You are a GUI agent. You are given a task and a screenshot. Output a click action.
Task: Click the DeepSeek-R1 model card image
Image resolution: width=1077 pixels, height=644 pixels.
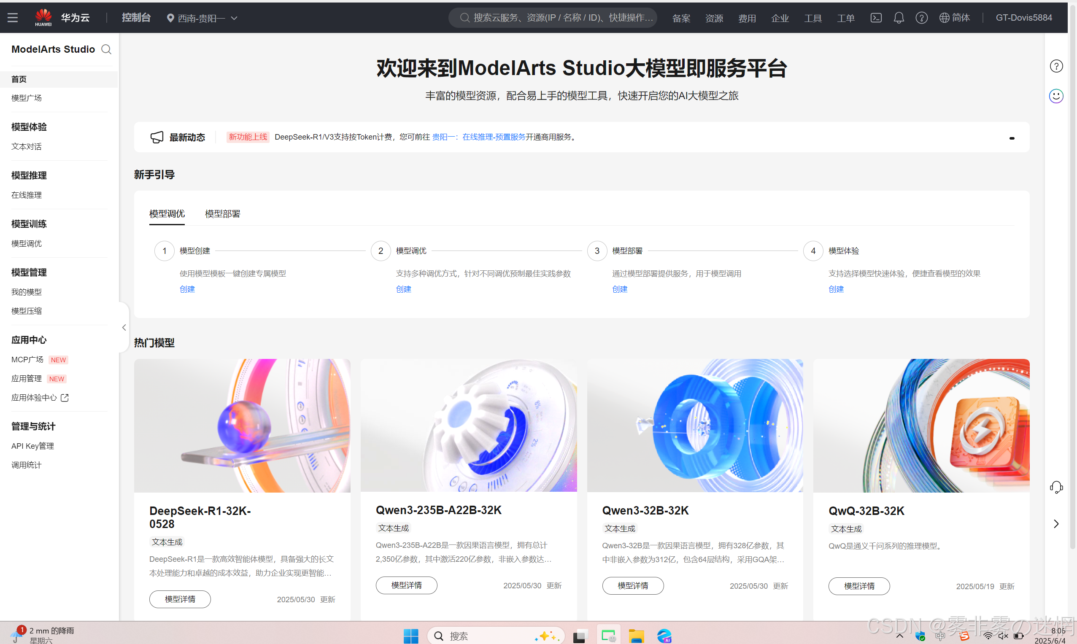242,426
